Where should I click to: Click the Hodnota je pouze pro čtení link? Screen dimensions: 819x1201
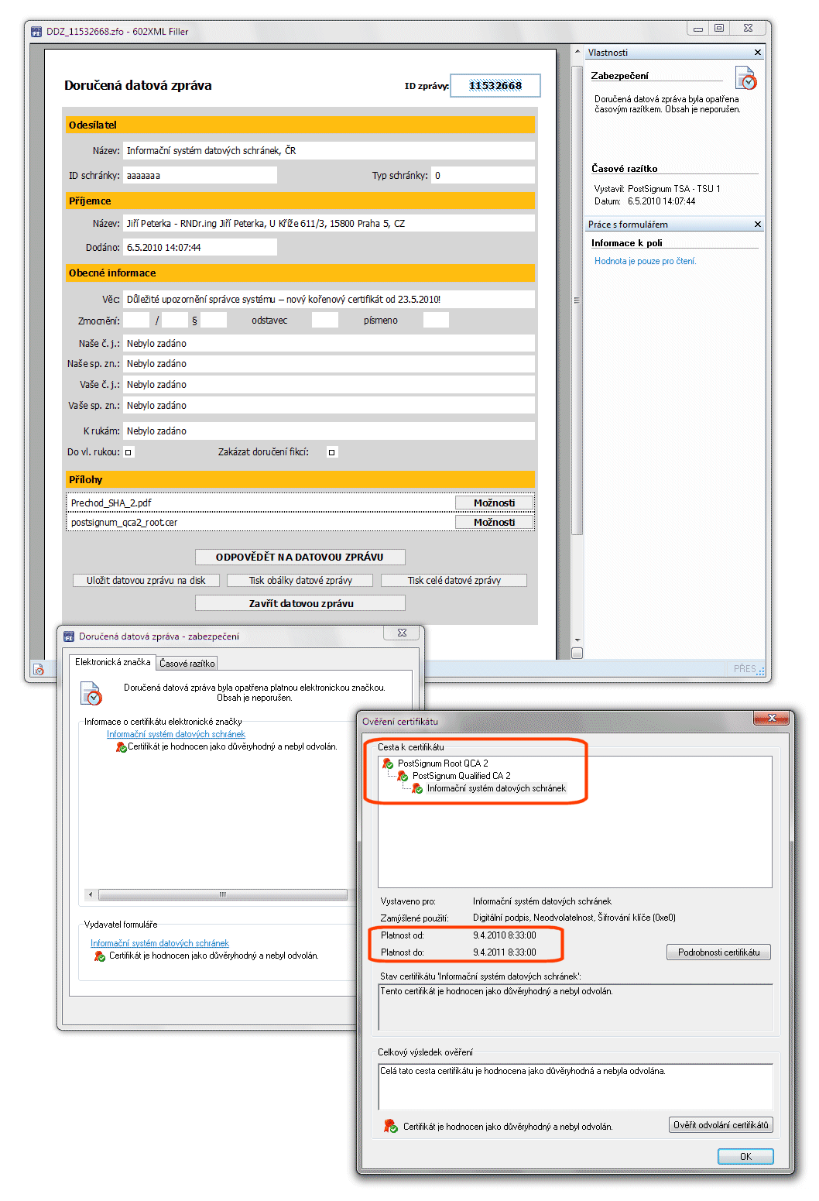point(646,262)
